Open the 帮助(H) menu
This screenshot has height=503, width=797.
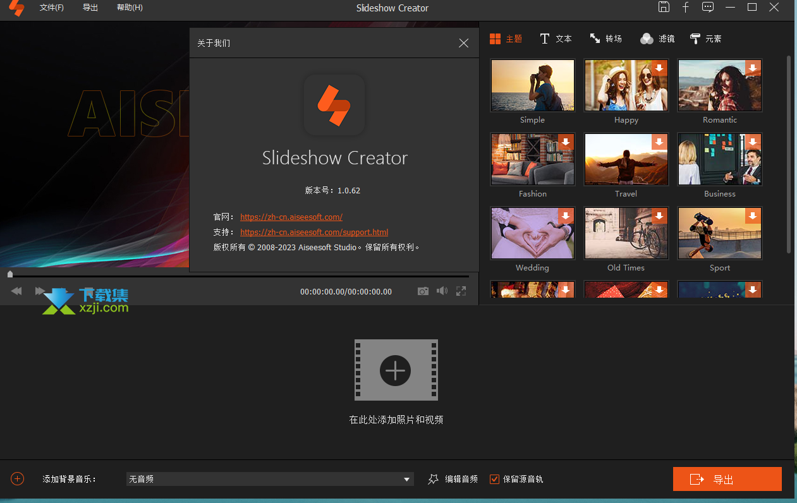[x=130, y=8]
